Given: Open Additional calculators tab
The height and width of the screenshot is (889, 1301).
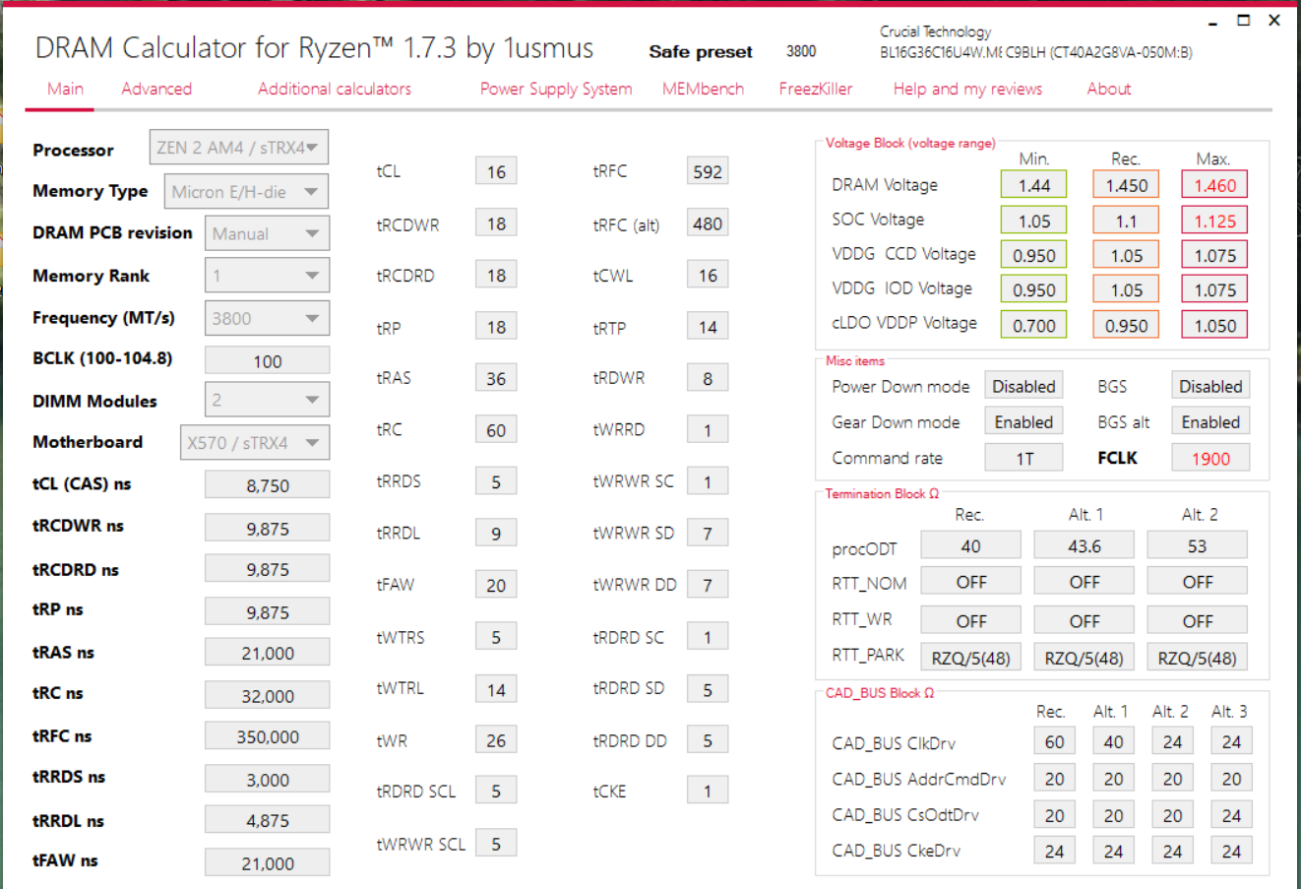Looking at the screenshot, I should coord(335,89).
